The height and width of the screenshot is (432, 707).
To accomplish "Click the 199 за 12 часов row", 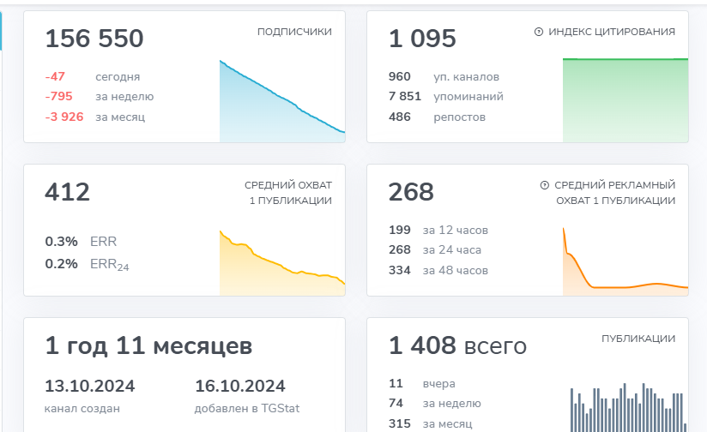I will click(438, 231).
